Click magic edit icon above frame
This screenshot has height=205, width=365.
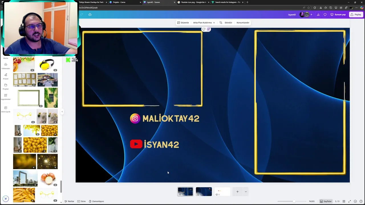coord(208,29)
